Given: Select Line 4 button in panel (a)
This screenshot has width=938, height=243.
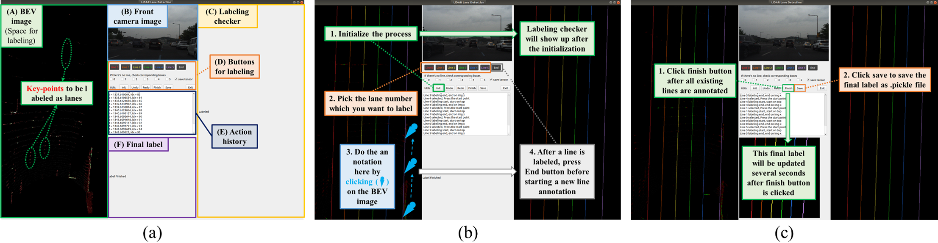Looking at the screenshot, I should click(x=159, y=67).
